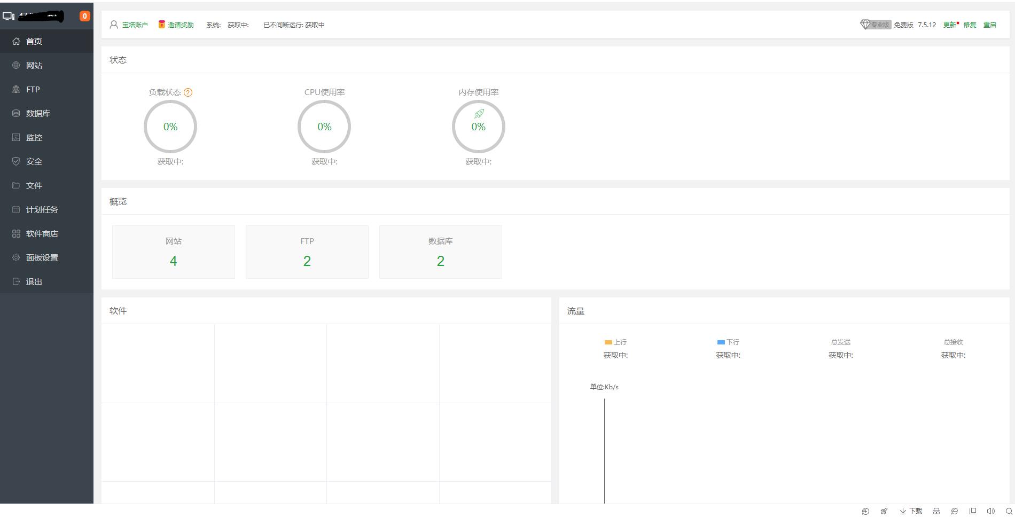Click the version number 7.5.12
Screen dimensions: 1015x518
927,25
